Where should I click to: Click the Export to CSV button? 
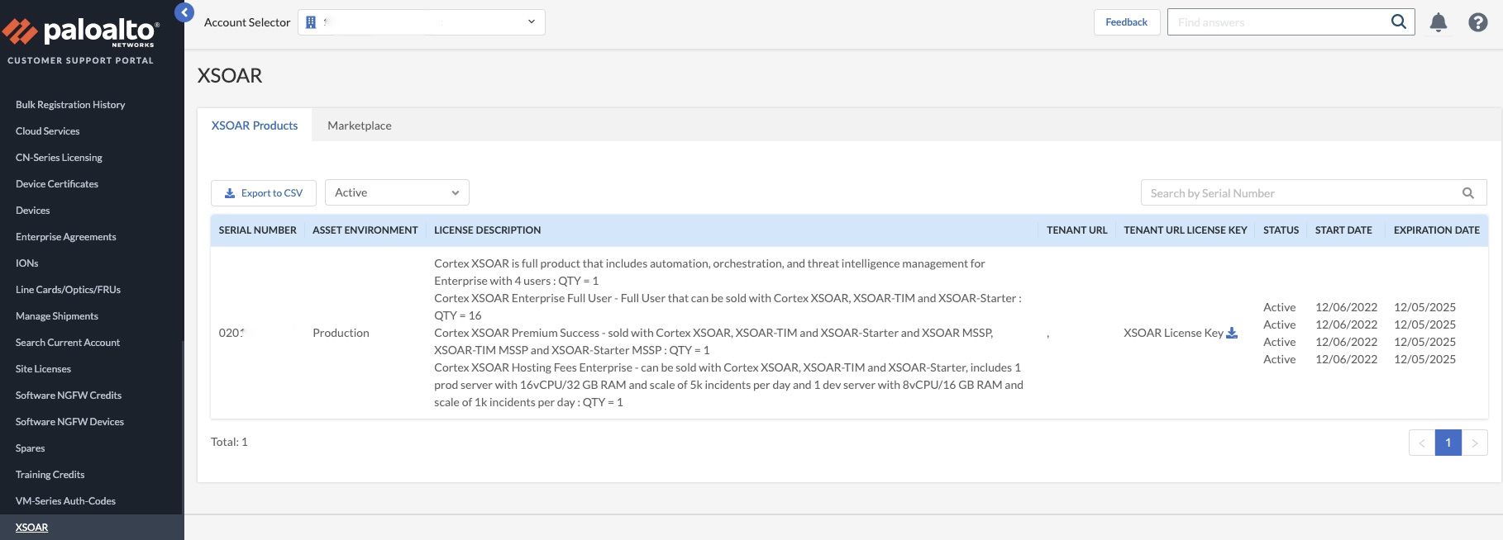point(264,193)
